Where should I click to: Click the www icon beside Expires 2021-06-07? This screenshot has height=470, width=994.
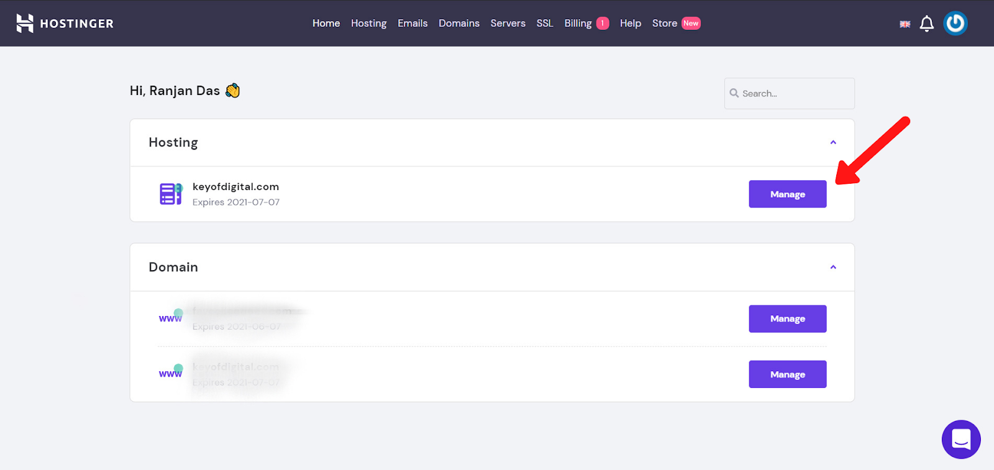pyautogui.click(x=171, y=317)
